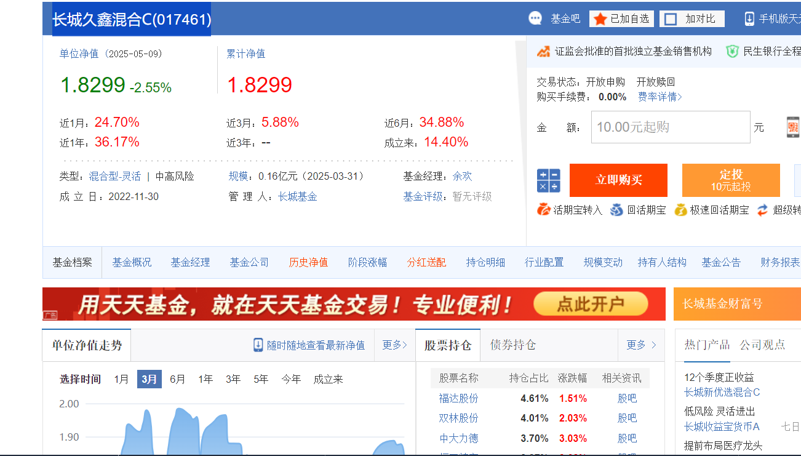Click the calculator icon beside 立即购买

548,181
